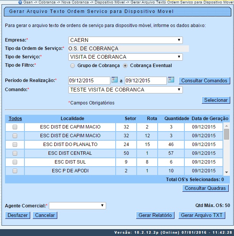
Task: Click help icon beside Gsan breadcrumb
Action: [20, 2]
